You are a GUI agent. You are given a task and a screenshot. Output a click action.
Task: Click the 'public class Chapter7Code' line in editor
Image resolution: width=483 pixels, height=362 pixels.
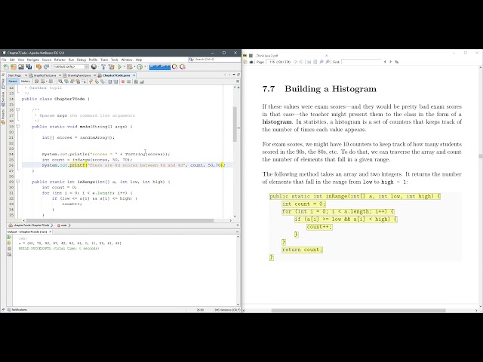point(55,99)
